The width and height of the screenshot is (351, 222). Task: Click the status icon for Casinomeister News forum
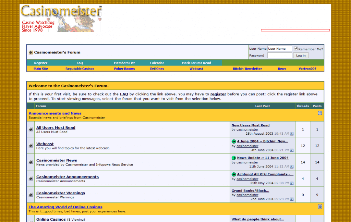coord(31,162)
